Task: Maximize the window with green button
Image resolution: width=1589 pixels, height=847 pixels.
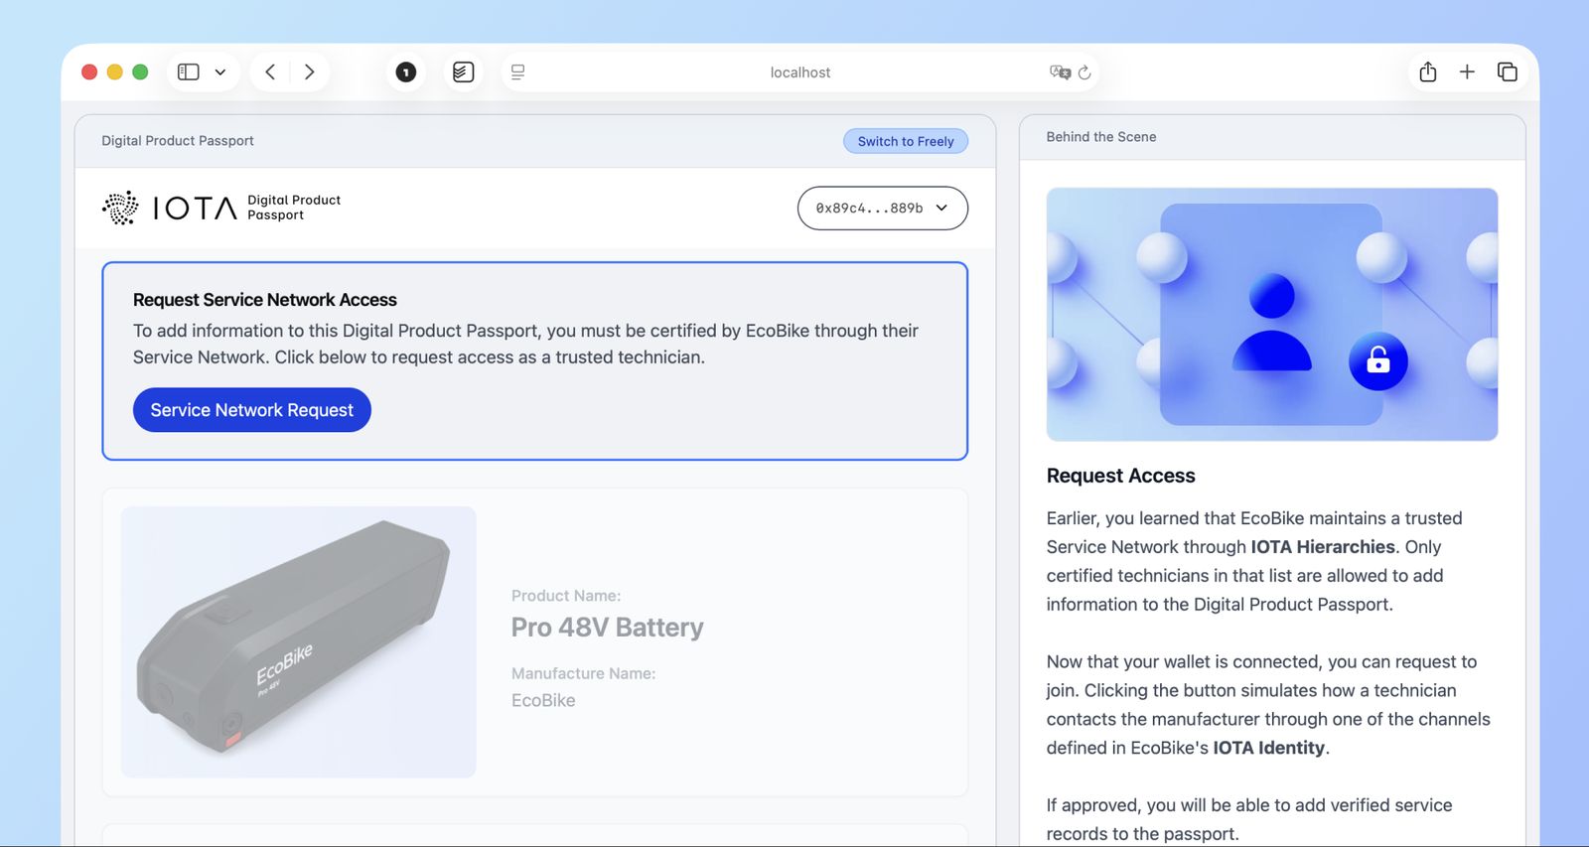Action: (140, 71)
